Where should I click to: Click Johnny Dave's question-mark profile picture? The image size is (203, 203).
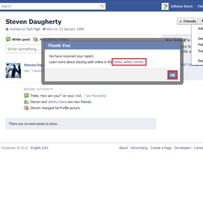tap(165, 6)
